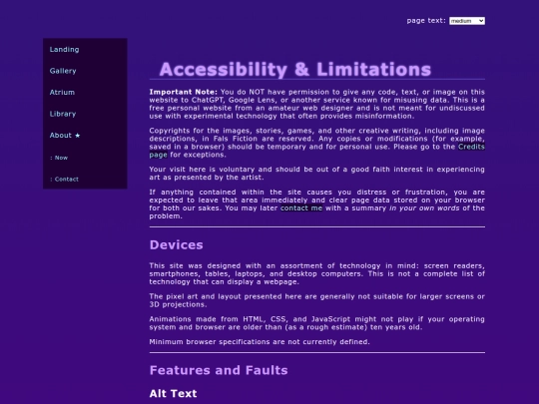
Task: Follow the Credits page link
Action: (471, 147)
